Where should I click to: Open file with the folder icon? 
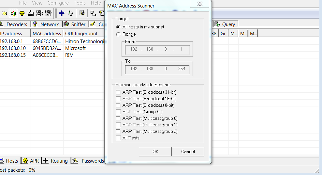(4, 13)
